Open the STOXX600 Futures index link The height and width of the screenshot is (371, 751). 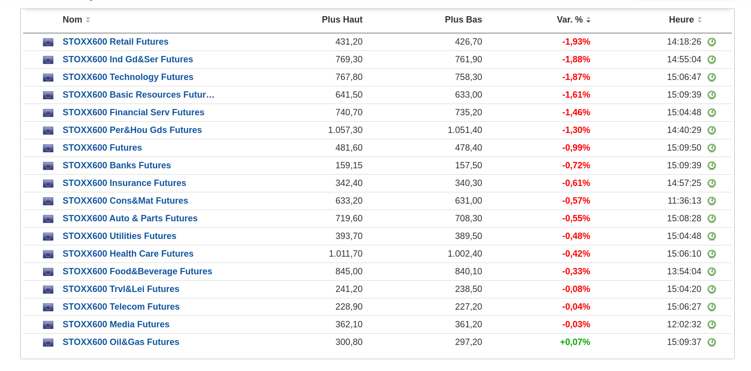point(102,148)
